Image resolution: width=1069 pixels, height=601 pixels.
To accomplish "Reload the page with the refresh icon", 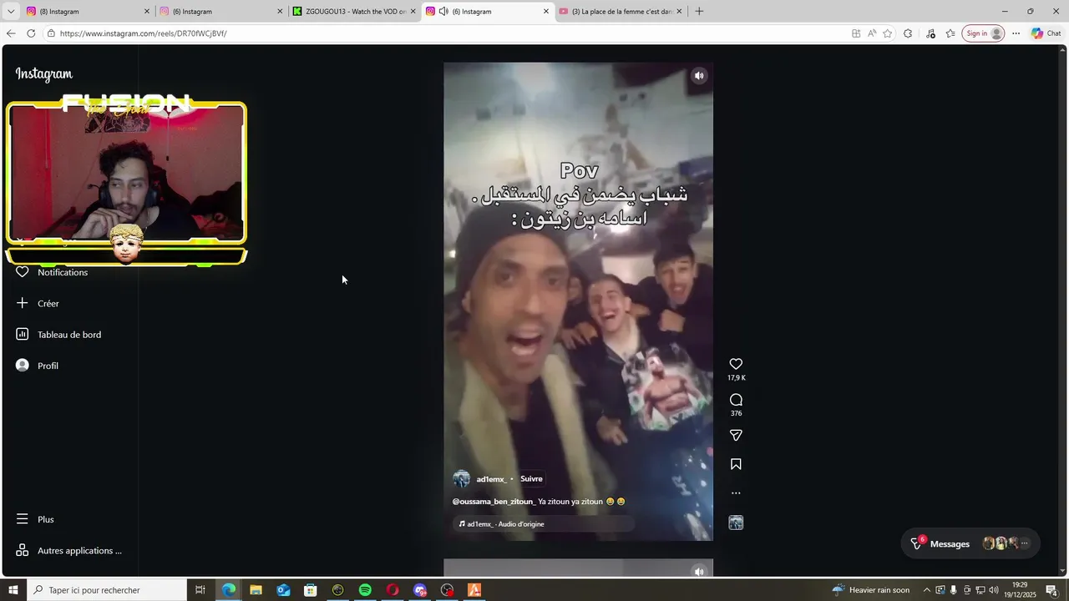I will click(x=31, y=33).
